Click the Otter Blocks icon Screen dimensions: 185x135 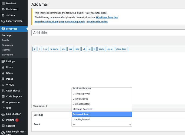tap(3, 91)
